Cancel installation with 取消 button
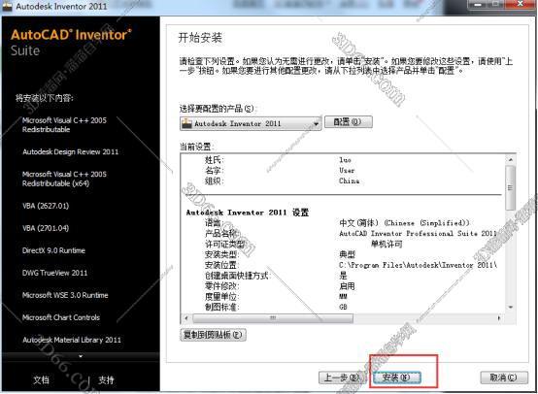 (x=503, y=378)
